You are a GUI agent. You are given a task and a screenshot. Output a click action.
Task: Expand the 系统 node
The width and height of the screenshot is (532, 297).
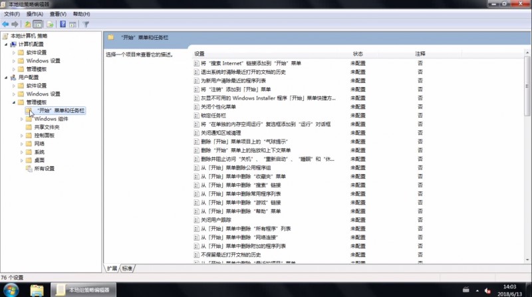click(22, 152)
